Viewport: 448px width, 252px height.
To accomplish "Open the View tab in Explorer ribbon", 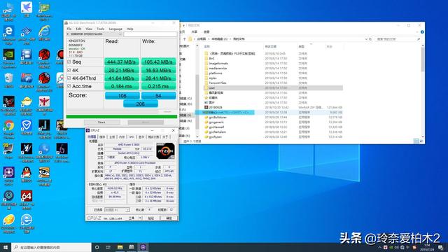I will (x=206, y=31).
